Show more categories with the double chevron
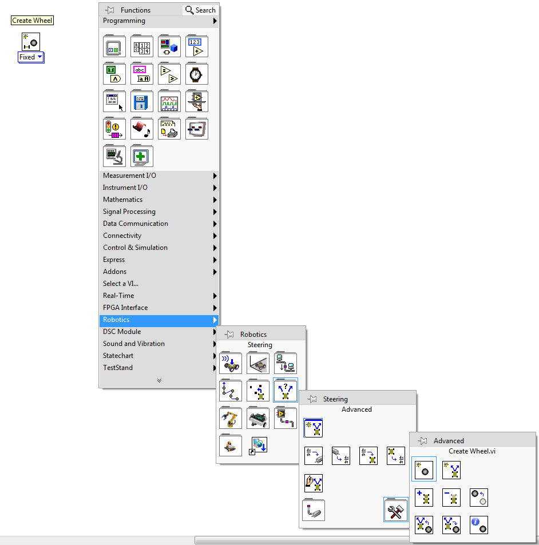The height and width of the screenshot is (545, 539). tap(159, 380)
